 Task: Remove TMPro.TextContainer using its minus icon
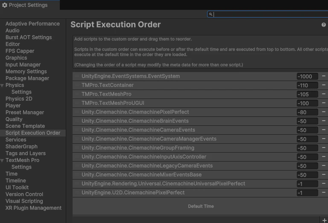[324, 85]
